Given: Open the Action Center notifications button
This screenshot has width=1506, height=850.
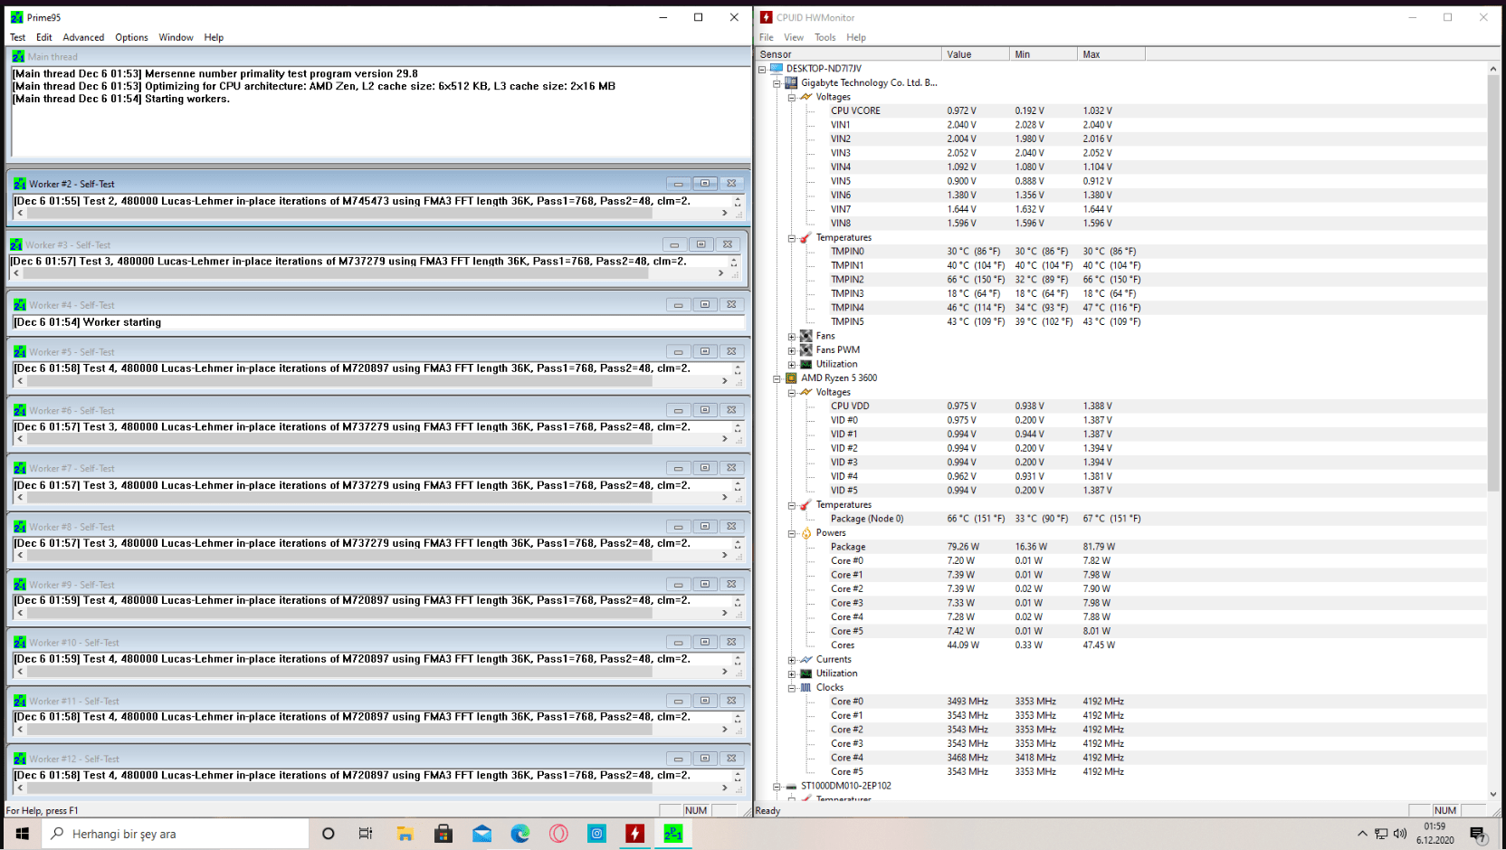Looking at the screenshot, I should tap(1478, 834).
